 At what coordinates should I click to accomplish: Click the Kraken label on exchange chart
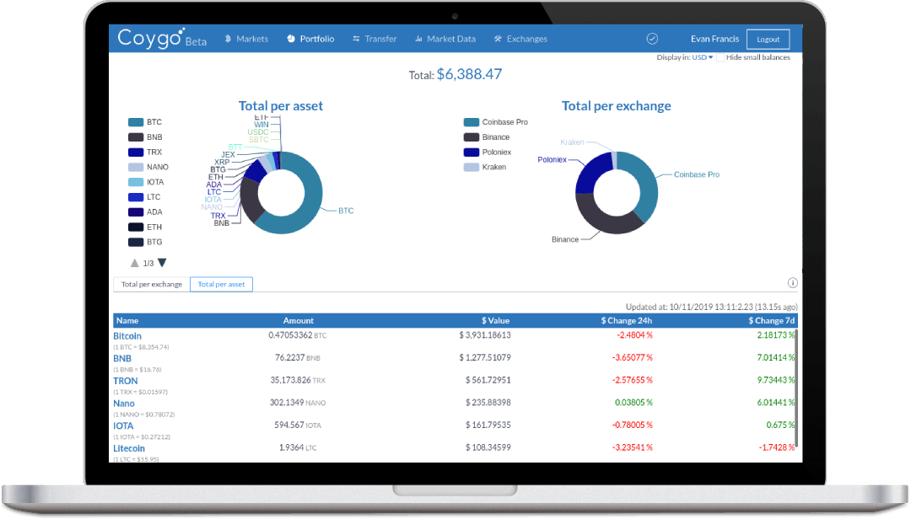point(572,142)
